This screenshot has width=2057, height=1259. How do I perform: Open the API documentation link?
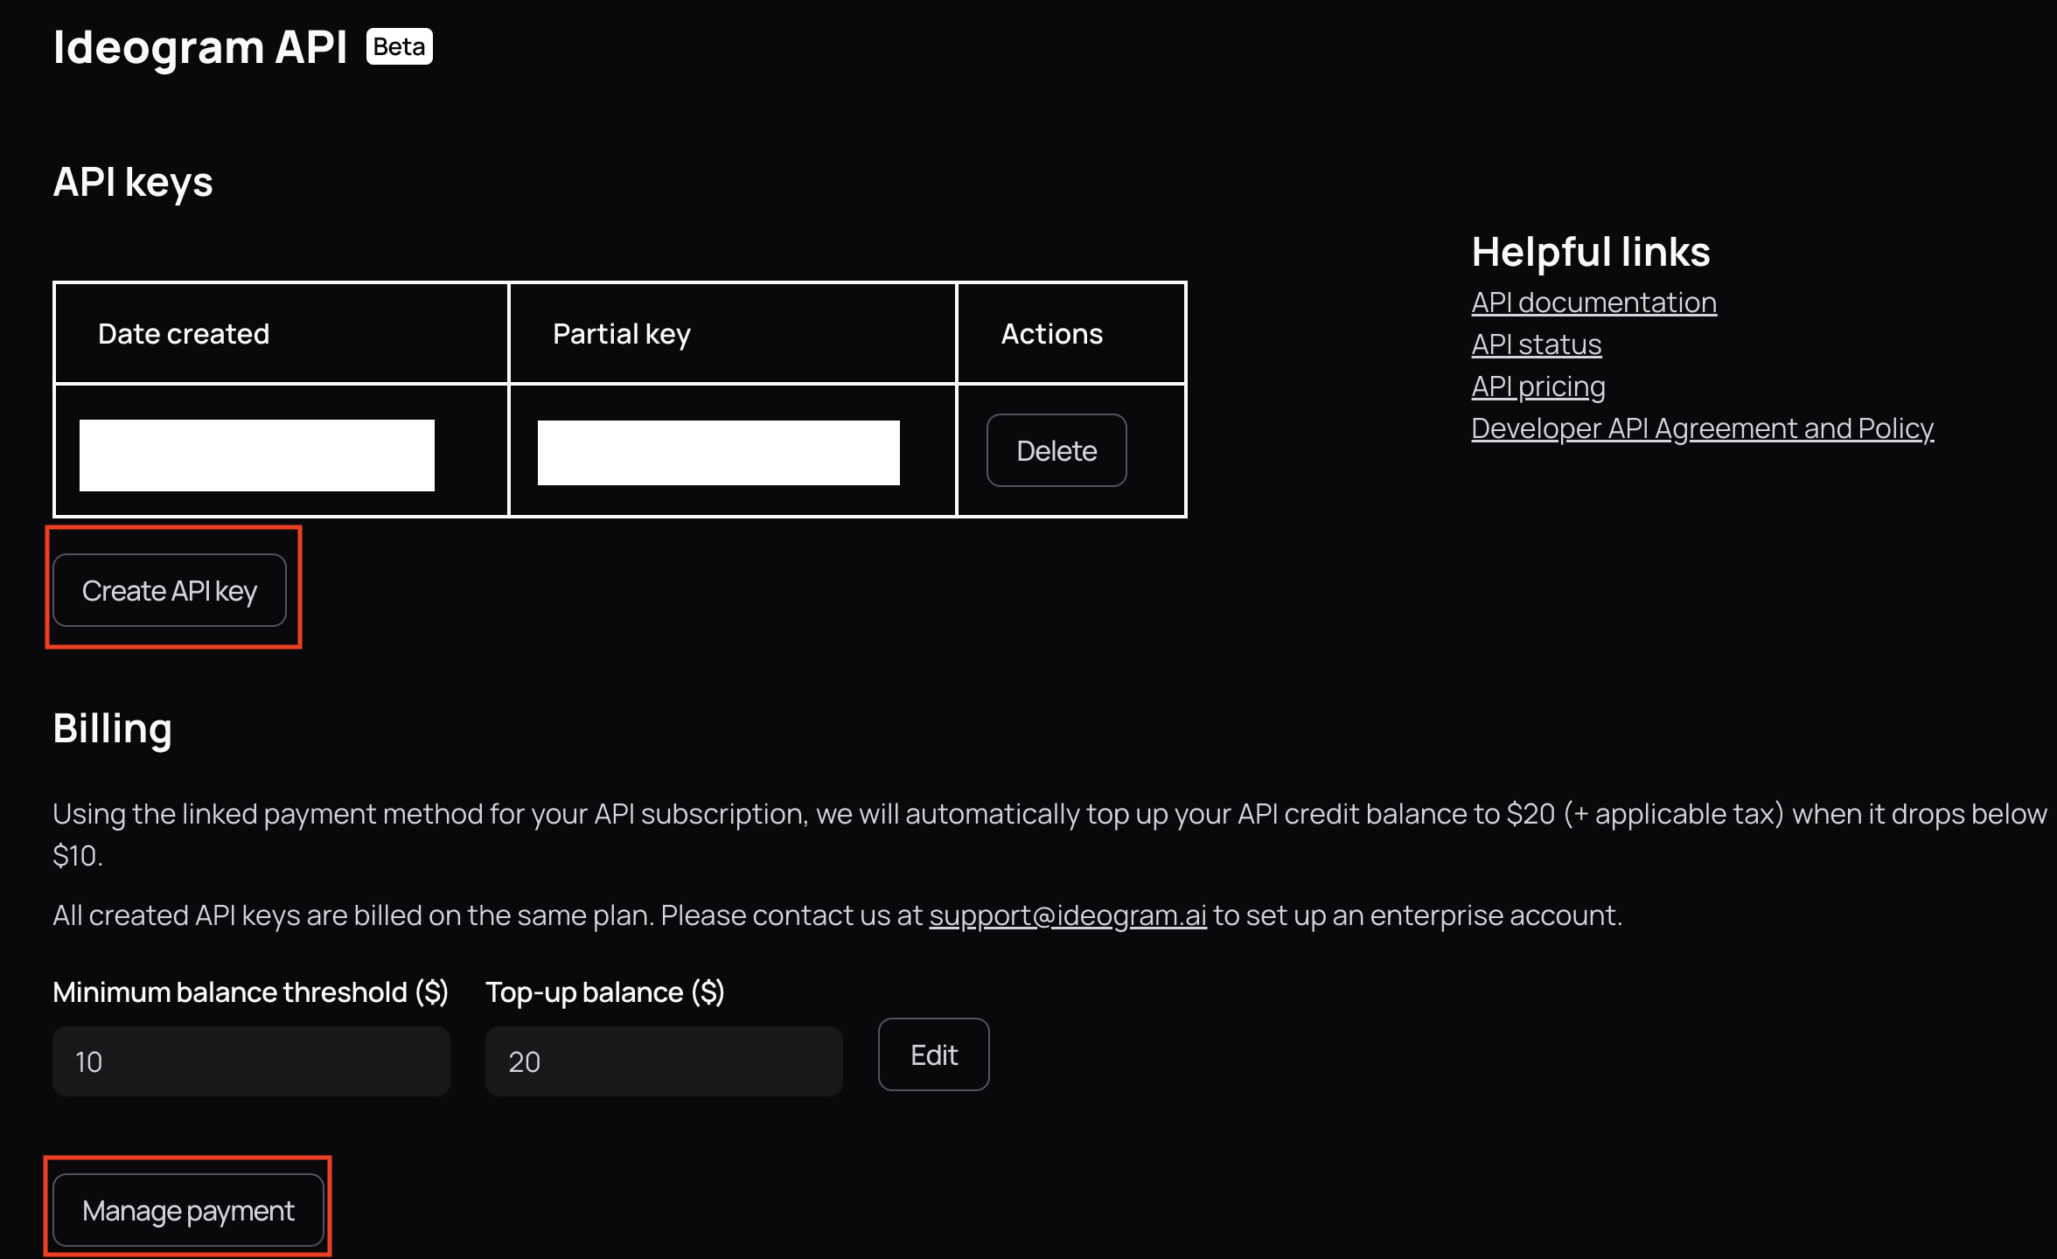coord(1593,303)
